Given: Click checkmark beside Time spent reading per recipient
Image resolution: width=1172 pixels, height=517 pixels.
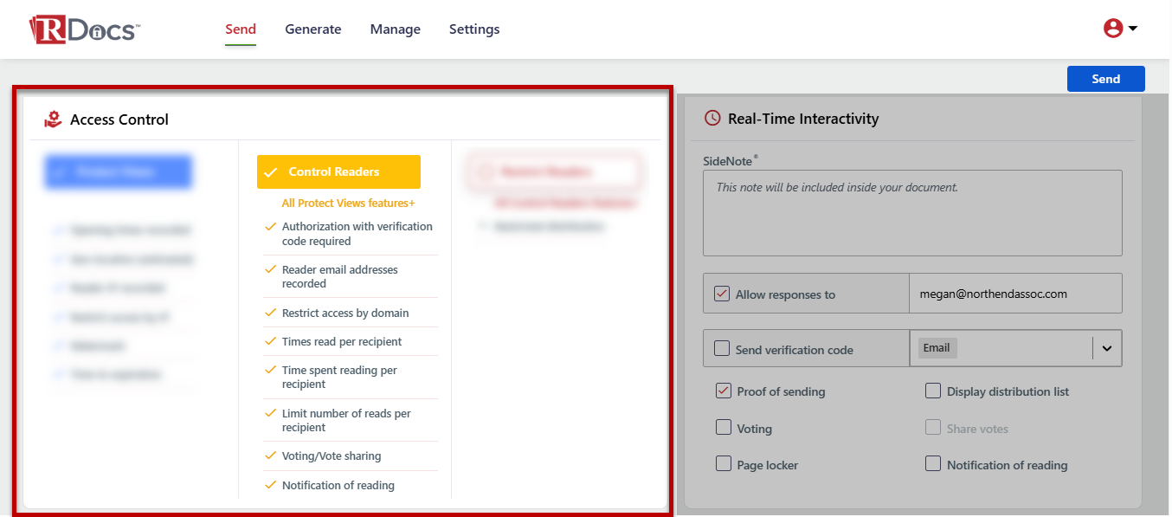Looking at the screenshot, I should pyautogui.click(x=270, y=370).
